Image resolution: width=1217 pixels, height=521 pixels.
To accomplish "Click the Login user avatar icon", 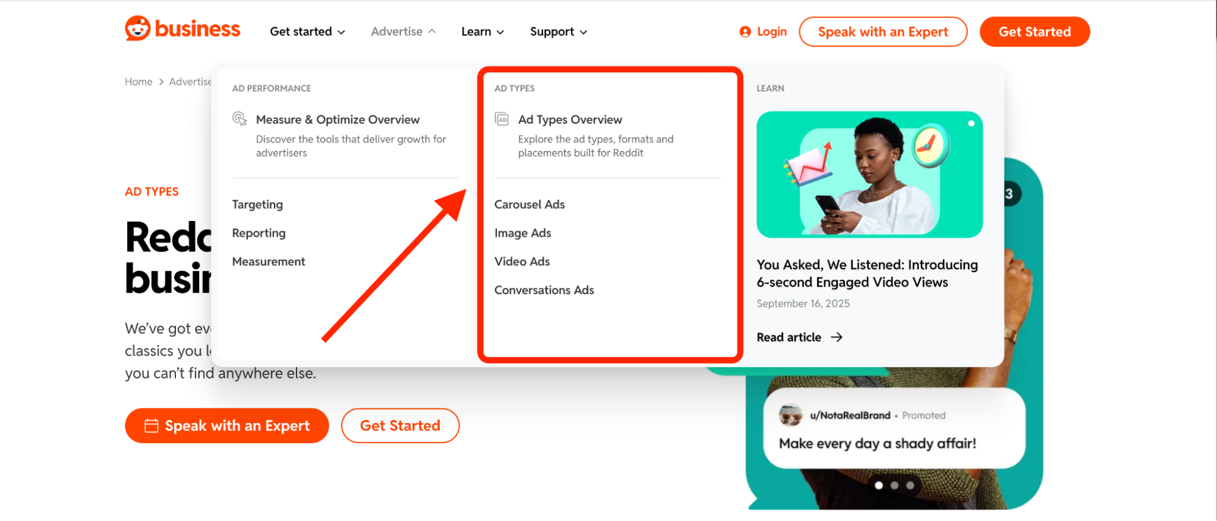I will pos(745,32).
